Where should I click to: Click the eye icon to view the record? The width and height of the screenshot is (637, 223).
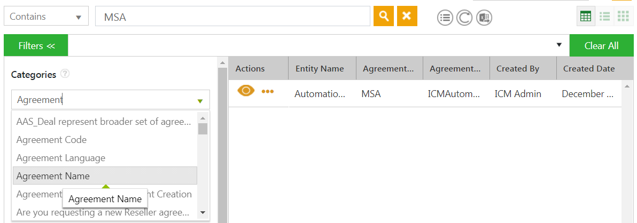click(x=246, y=91)
